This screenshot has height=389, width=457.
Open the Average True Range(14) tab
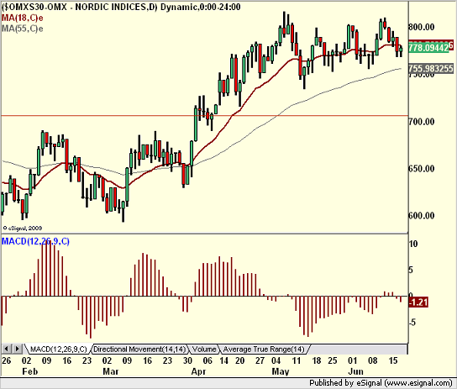pyautogui.click(x=264, y=349)
